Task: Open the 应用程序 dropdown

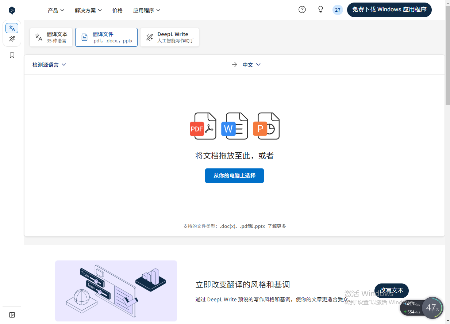Action: coord(147,10)
